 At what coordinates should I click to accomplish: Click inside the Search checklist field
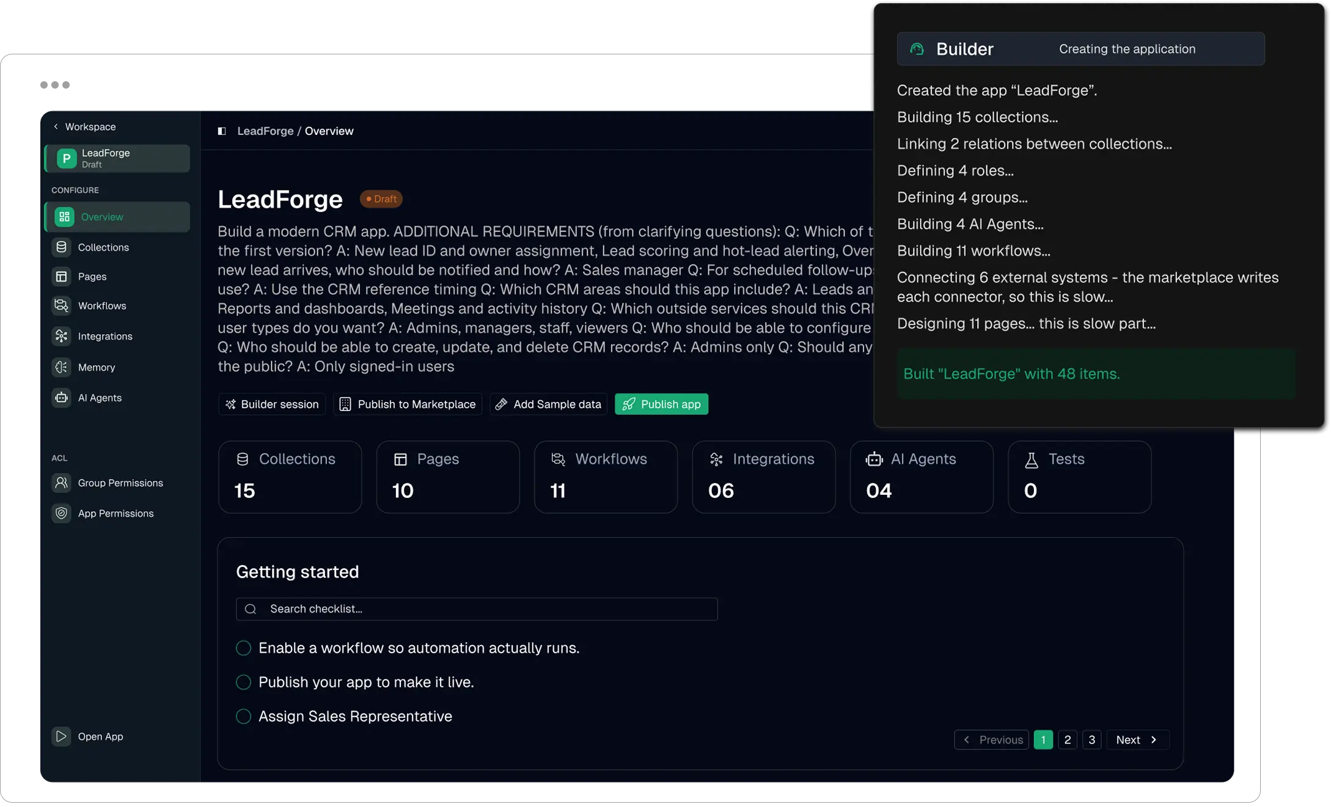pos(477,609)
